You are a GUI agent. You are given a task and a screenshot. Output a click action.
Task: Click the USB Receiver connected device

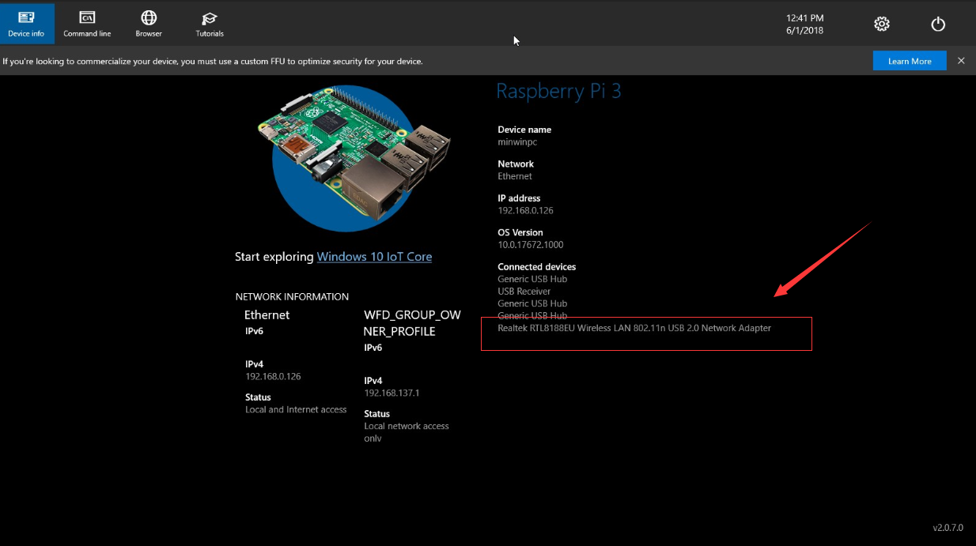pos(524,292)
